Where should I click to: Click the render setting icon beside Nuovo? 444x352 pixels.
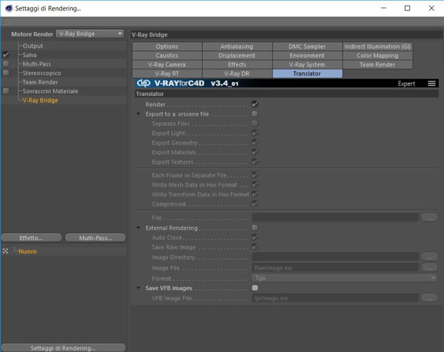(x=5, y=251)
